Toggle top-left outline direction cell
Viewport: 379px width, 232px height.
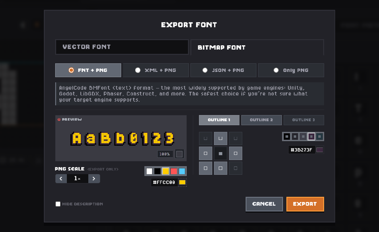205,138
